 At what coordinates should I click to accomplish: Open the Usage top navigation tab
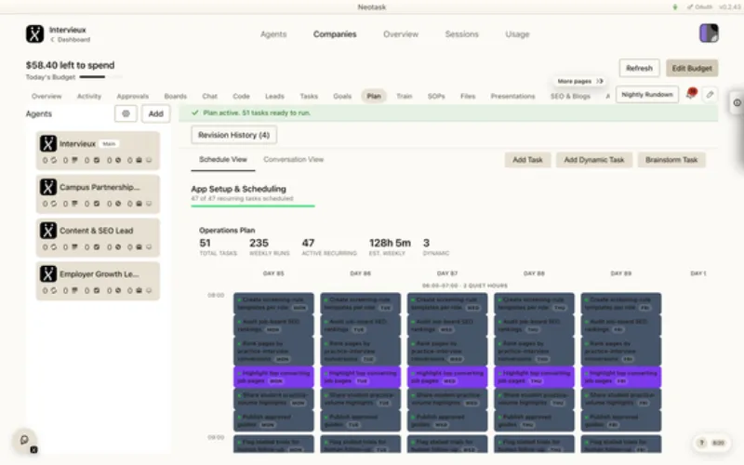click(x=517, y=34)
